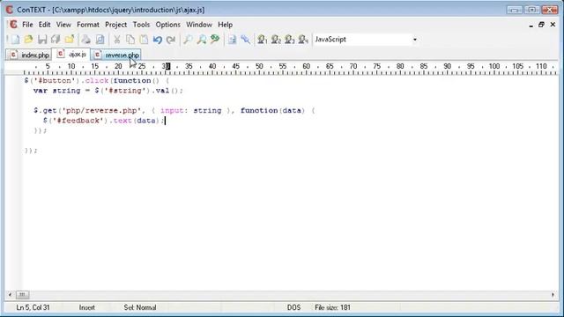Run user command 2 icon
Screen dimensions: 564x317
coord(276,40)
